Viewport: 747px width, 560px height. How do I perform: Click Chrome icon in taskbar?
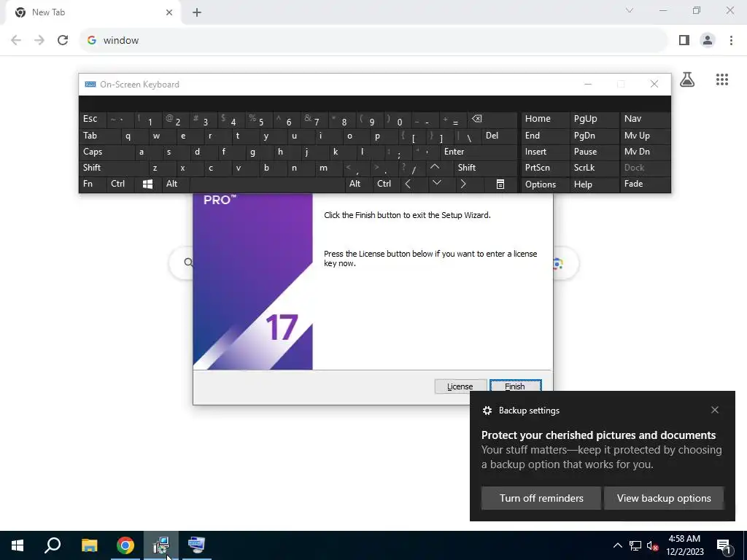125,545
